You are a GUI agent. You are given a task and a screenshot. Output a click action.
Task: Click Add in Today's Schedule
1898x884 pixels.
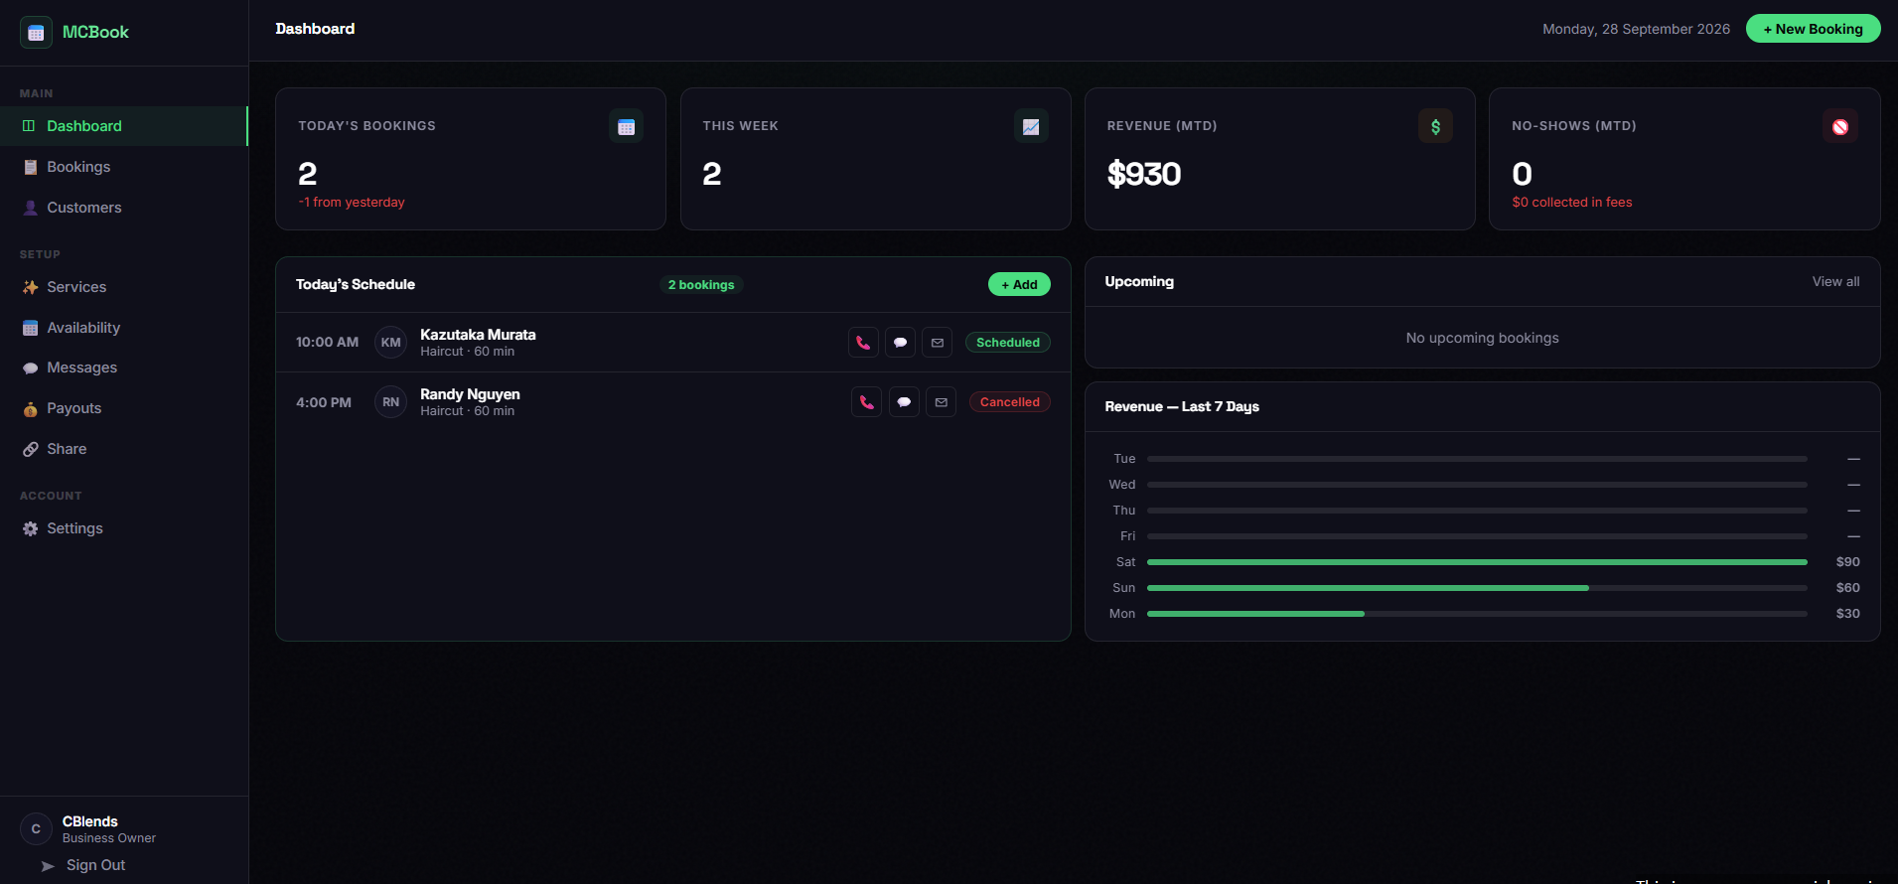point(1019,284)
